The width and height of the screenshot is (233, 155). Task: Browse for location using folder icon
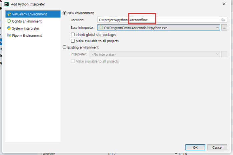(223, 20)
